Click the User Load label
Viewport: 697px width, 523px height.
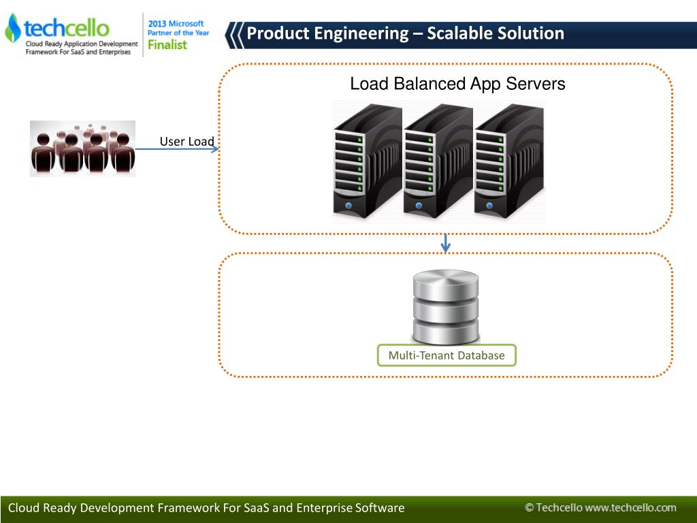tap(187, 142)
